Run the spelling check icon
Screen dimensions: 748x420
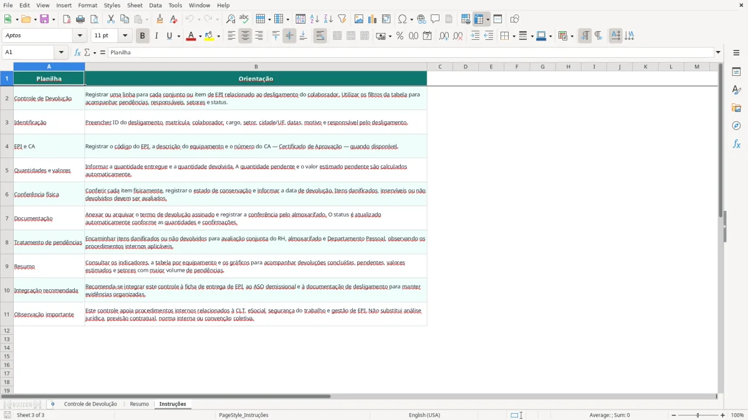(244, 19)
